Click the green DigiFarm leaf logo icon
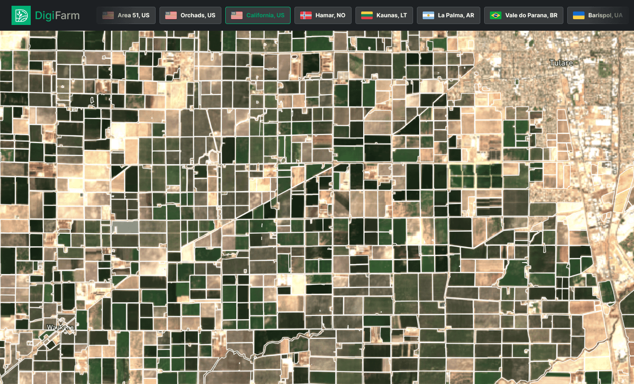Viewport: 634px width, 384px height. click(21, 15)
